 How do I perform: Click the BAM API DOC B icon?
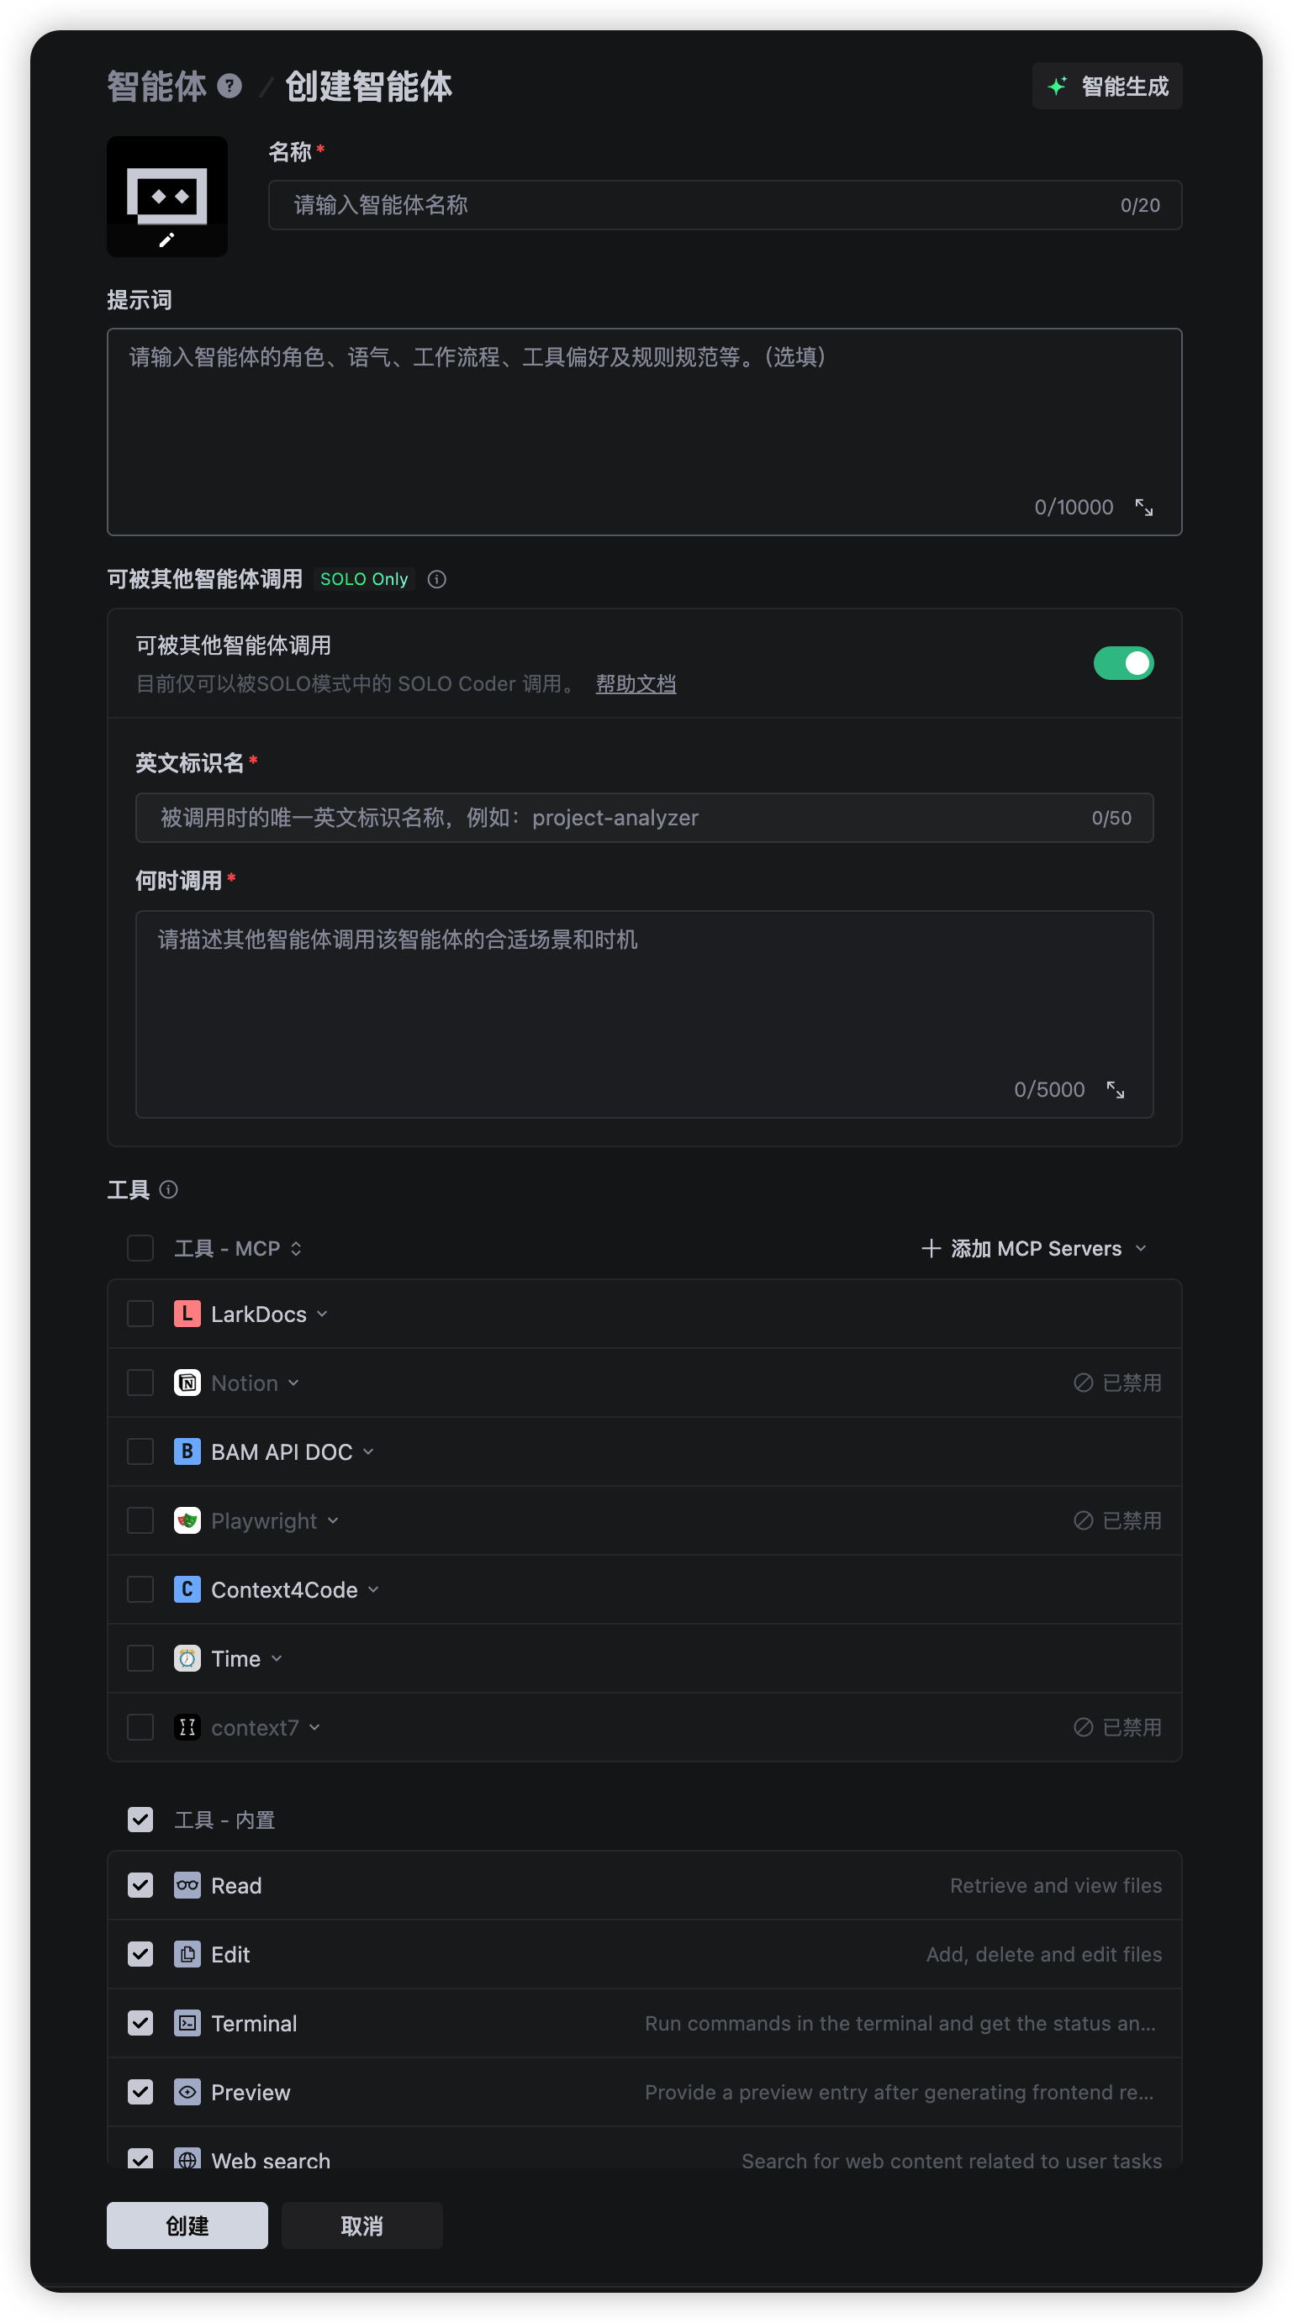(x=187, y=1451)
